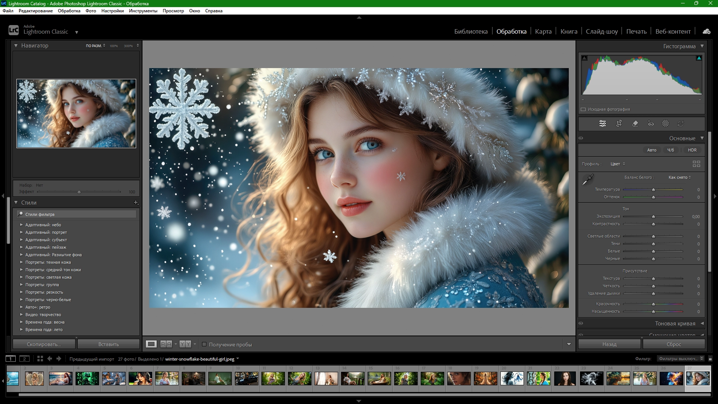
Task: Open the Masking tool circle icon
Action: 665,123
